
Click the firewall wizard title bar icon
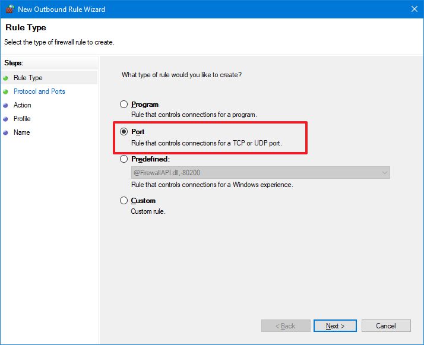[8, 10]
